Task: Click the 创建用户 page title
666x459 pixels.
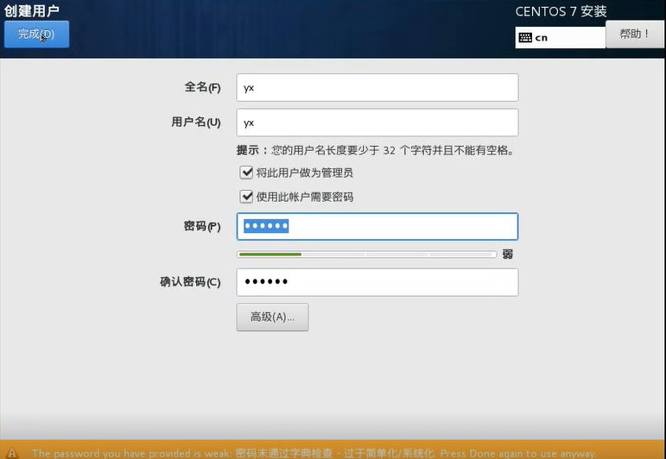Action: pos(31,10)
